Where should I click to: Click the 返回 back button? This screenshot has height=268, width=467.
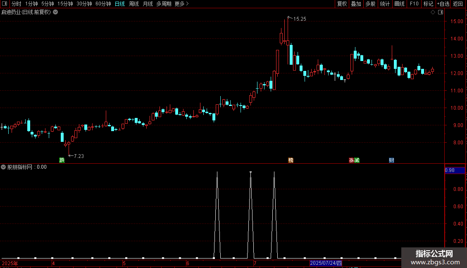[458, 4]
